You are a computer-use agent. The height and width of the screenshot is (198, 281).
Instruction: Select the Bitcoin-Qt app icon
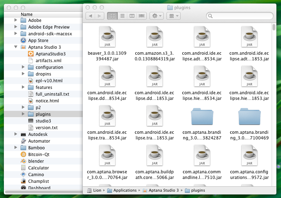pyautogui.click(x=23, y=154)
